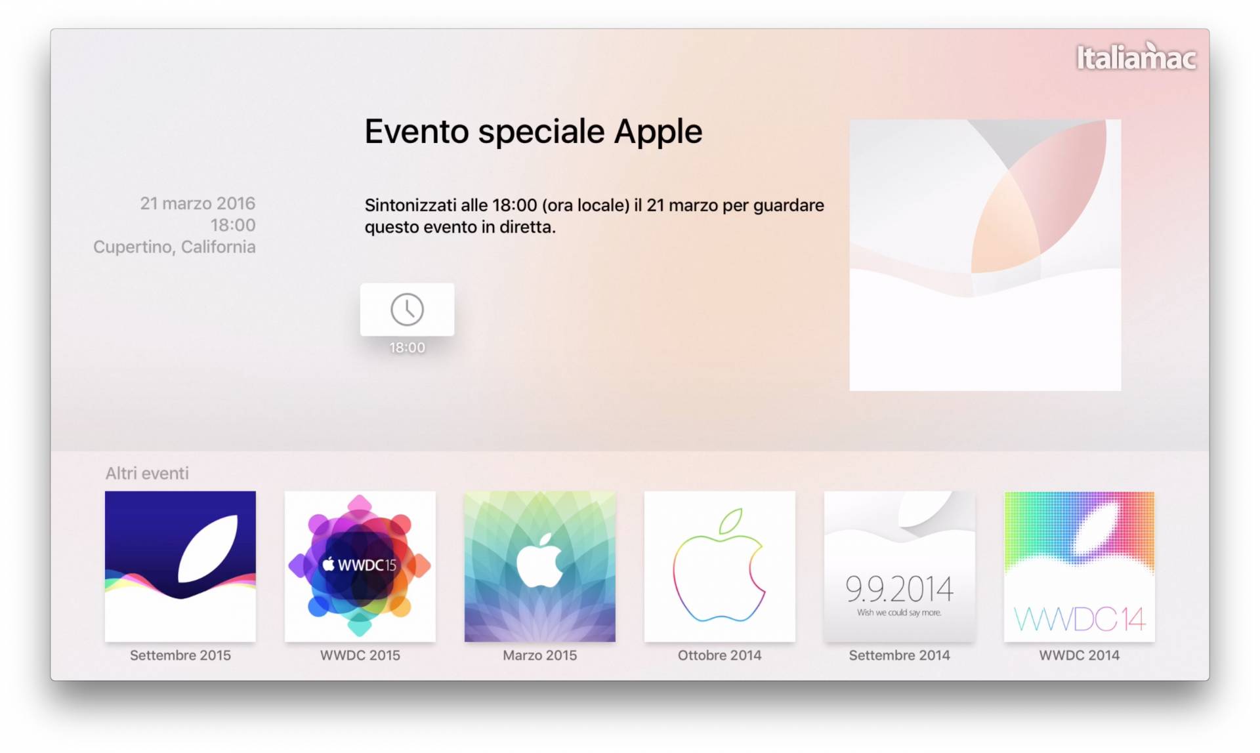Open the Settembre 2015 event thumbnail
This screenshot has height=753, width=1260.
tap(180, 566)
